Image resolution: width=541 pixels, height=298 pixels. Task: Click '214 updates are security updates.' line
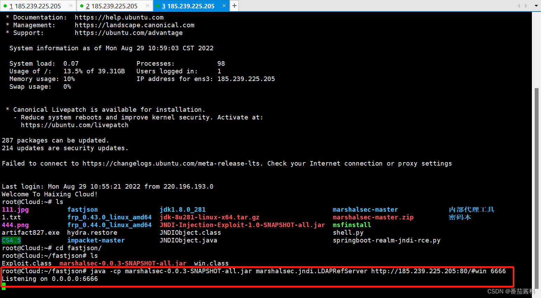(x=65, y=148)
